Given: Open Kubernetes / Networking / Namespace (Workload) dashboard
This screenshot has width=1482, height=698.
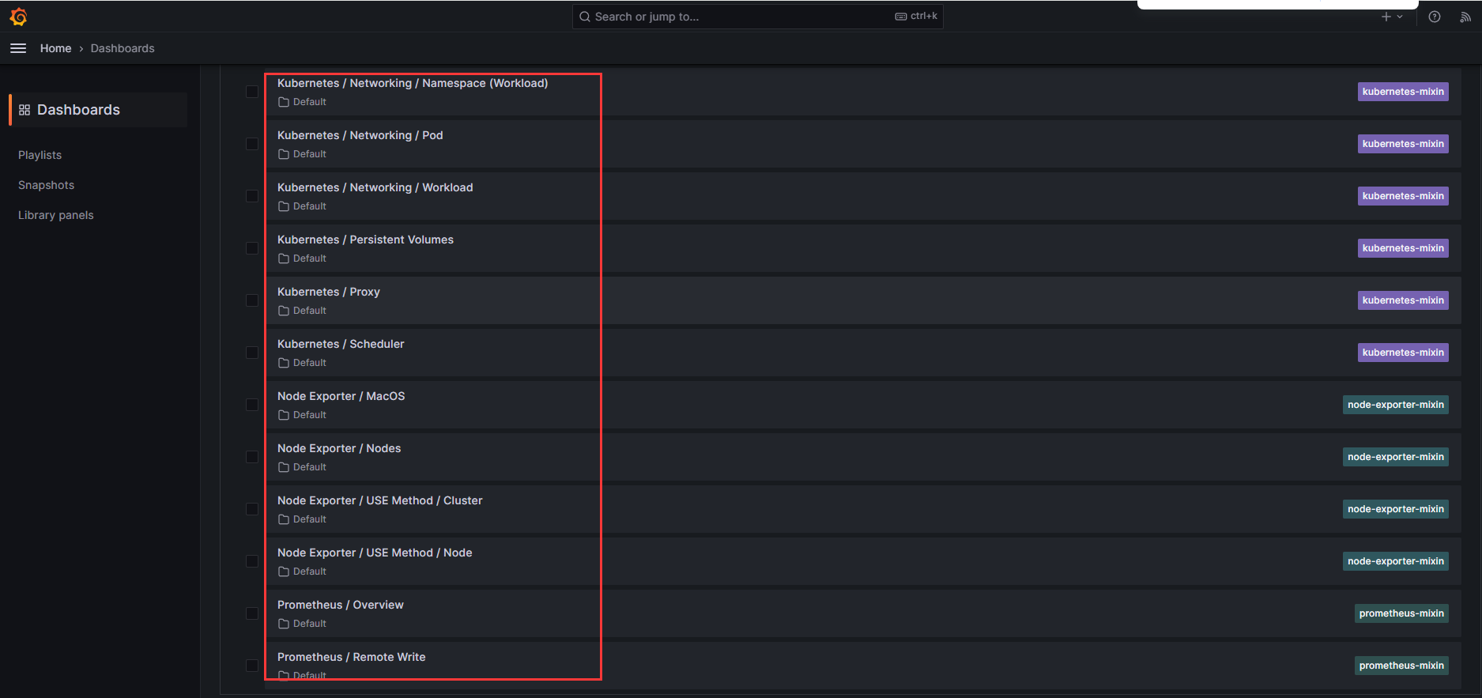Looking at the screenshot, I should (x=413, y=83).
